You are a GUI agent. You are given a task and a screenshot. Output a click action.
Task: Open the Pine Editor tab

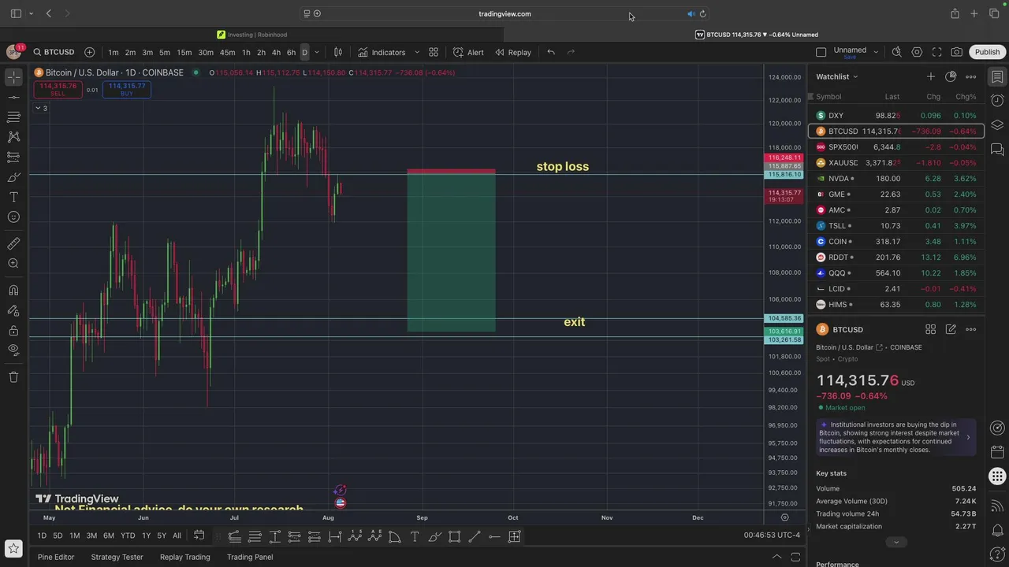click(x=56, y=557)
